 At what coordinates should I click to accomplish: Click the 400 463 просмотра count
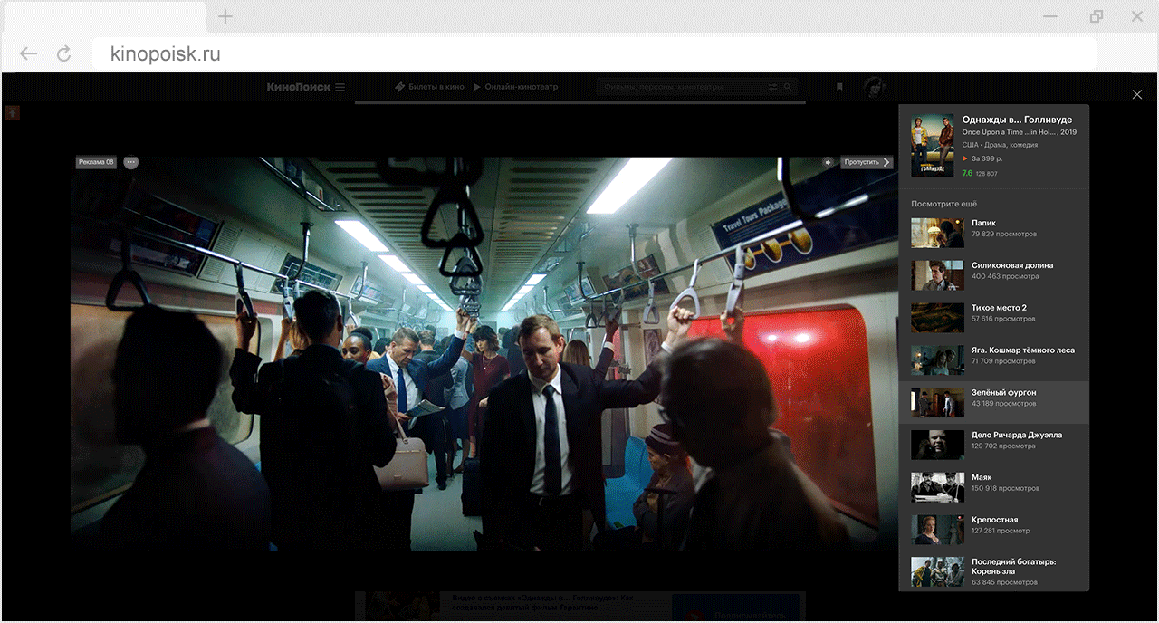click(1005, 276)
